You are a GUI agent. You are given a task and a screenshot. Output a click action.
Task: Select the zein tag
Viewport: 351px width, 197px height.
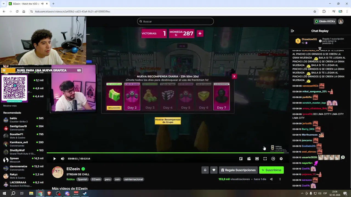pos(117,179)
